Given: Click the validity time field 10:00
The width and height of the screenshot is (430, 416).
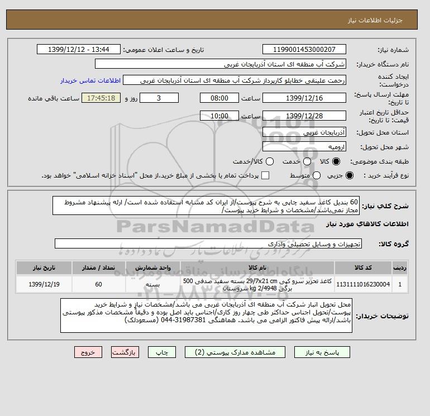Looking at the screenshot, I should [x=219, y=116].
